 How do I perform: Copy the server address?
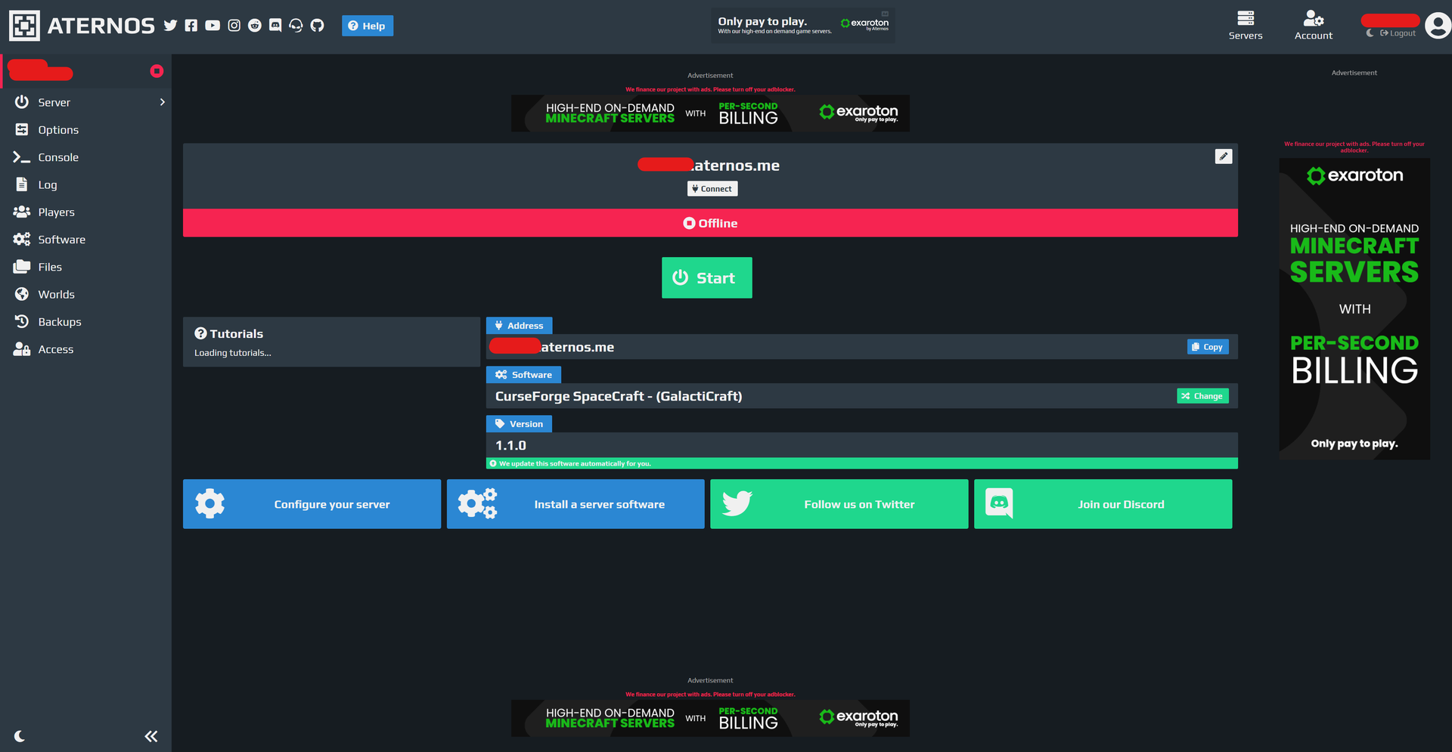coord(1208,347)
